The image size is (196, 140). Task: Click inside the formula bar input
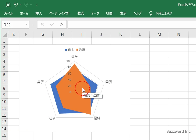(x=132, y=24)
